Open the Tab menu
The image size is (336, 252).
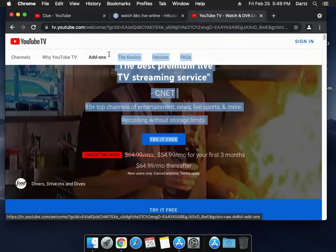pos(162,4)
